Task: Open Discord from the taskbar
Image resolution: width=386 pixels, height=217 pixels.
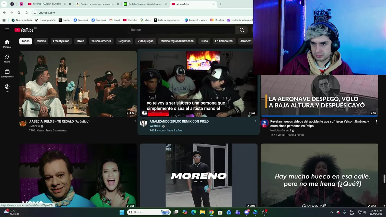Action: [x=247, y=212]
